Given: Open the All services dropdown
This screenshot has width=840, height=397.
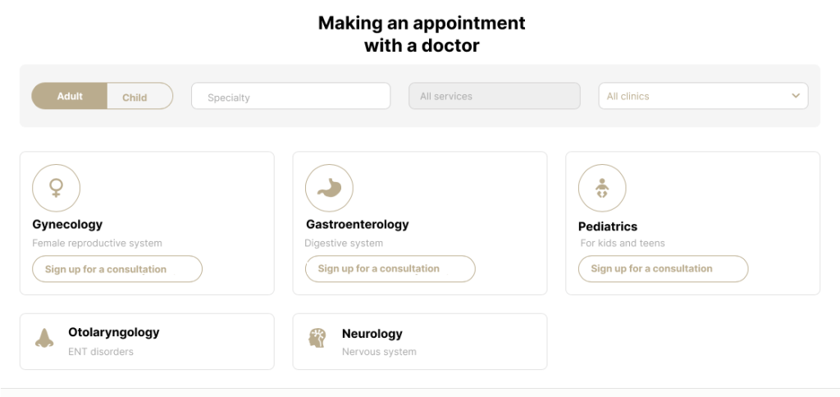Looking at the screenshot, I should pos(495,96).
